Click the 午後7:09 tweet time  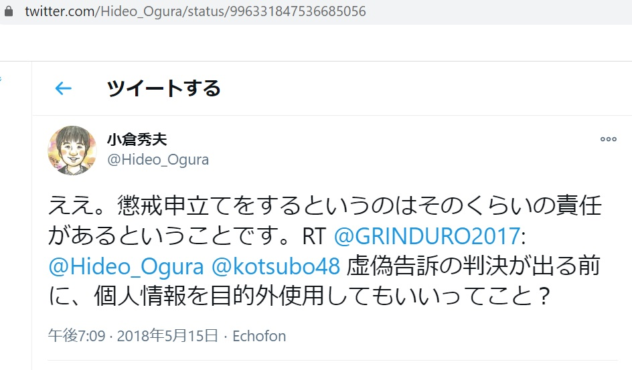click(76, 336)
